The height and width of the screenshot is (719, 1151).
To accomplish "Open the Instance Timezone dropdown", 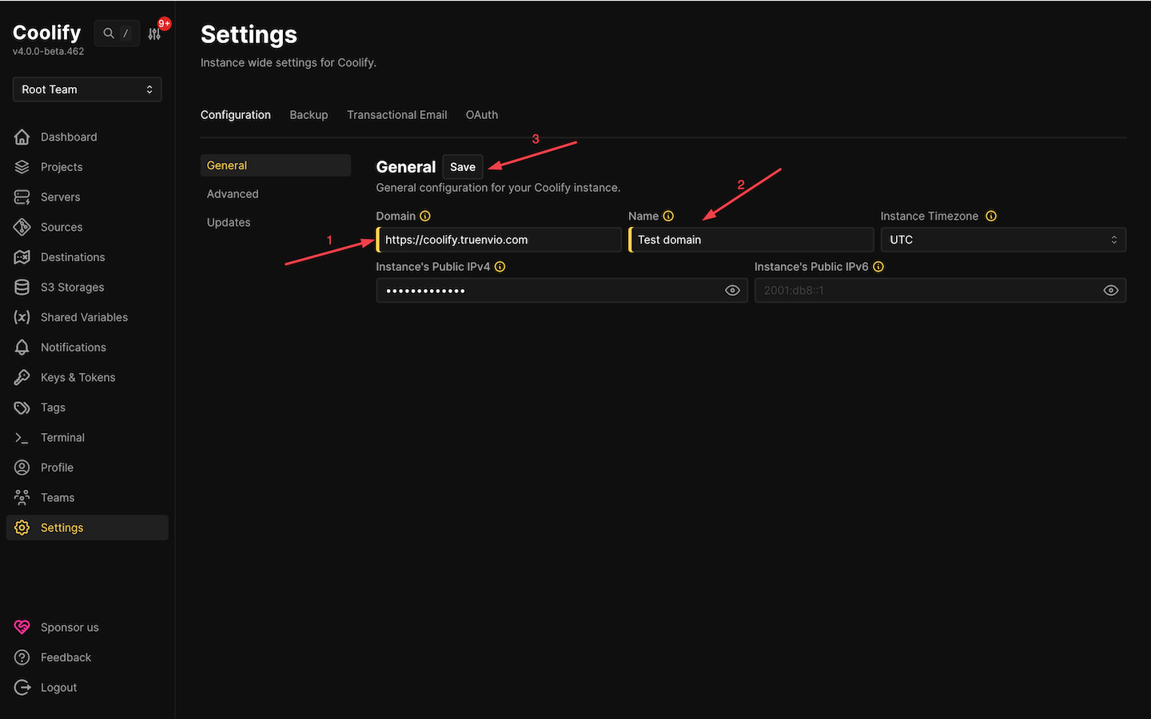I will coord(1002,239).
